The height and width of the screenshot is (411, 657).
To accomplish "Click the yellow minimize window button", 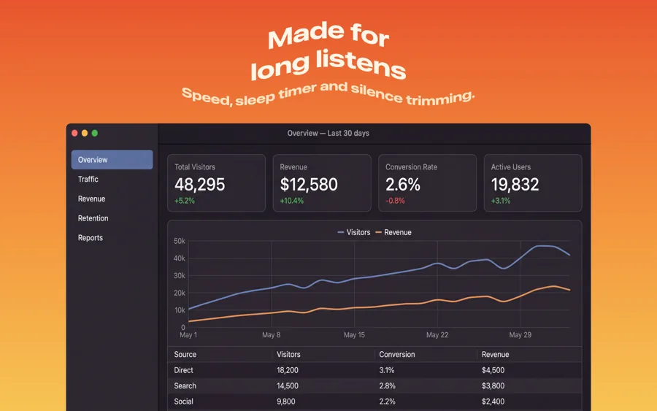I will click(85, 134).
